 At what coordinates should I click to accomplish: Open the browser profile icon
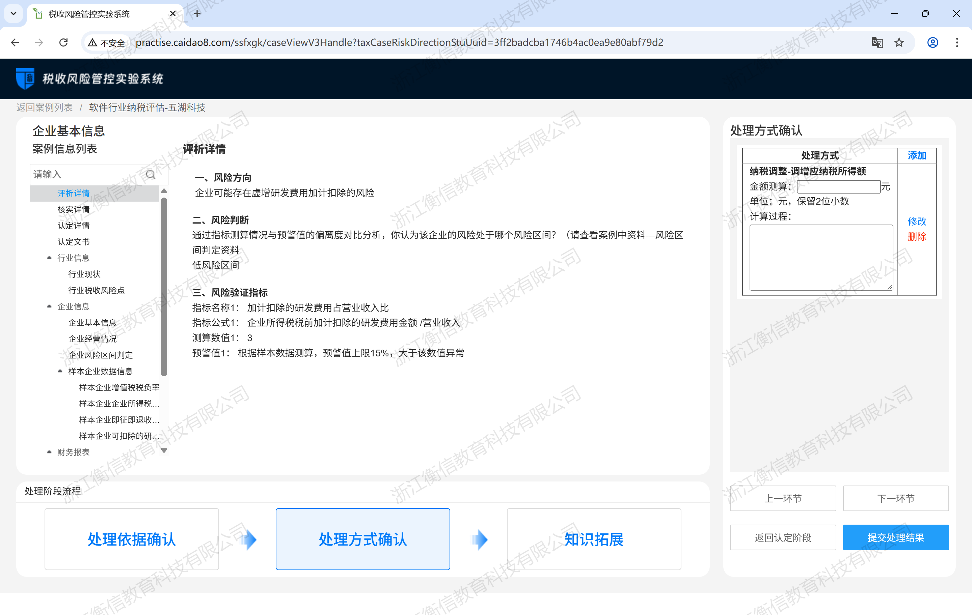[932, 42]
